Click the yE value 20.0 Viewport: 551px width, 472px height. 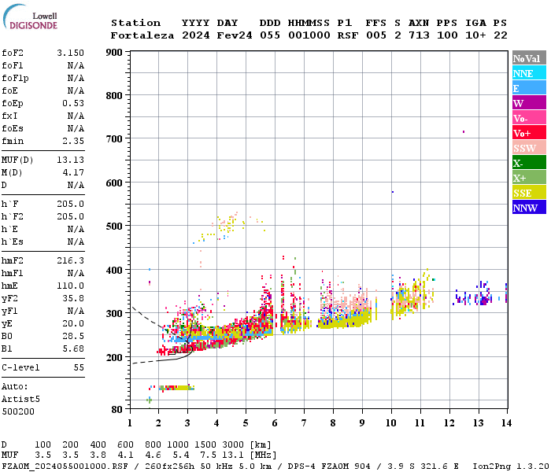coord(73,324)
